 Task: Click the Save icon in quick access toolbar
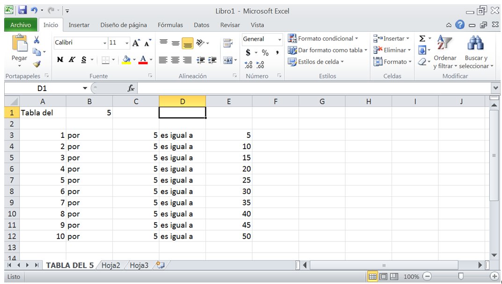click(x=22, y=10)
